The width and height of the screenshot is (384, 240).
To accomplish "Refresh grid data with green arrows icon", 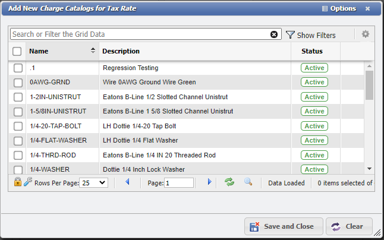I will tap(229, 182).
